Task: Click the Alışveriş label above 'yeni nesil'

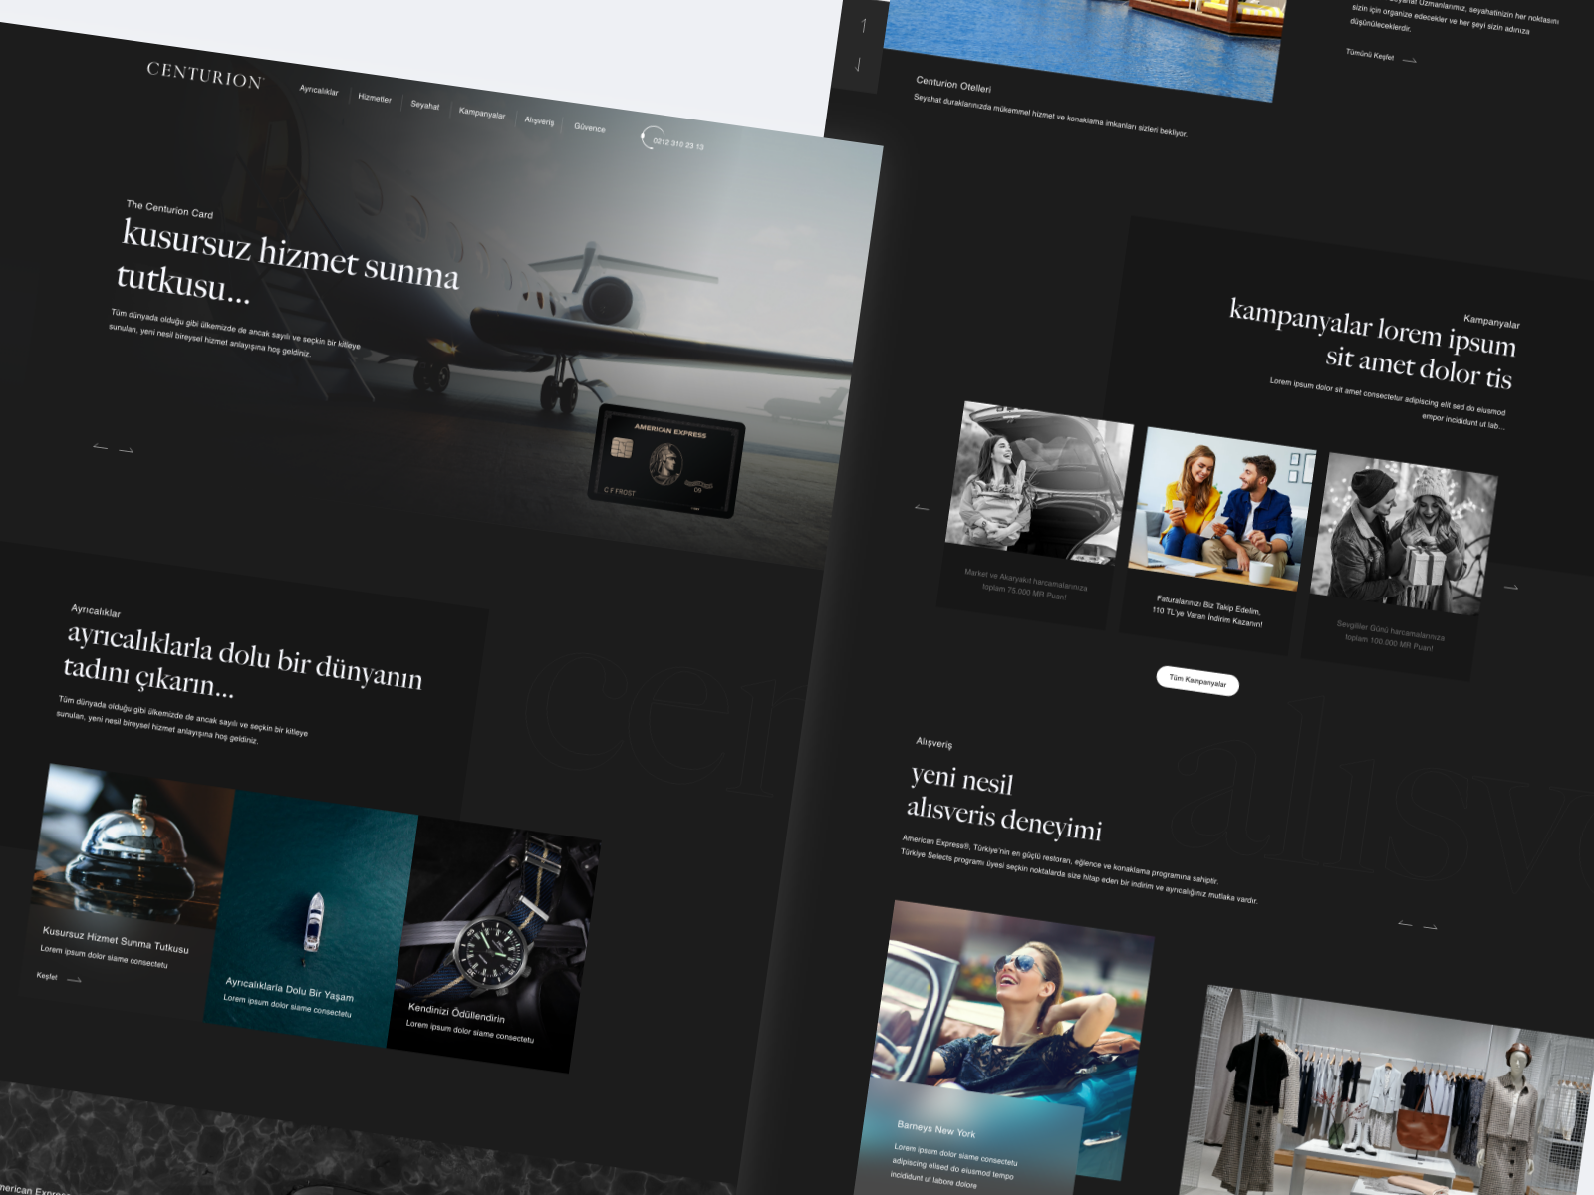Action: tap(934, 742)
